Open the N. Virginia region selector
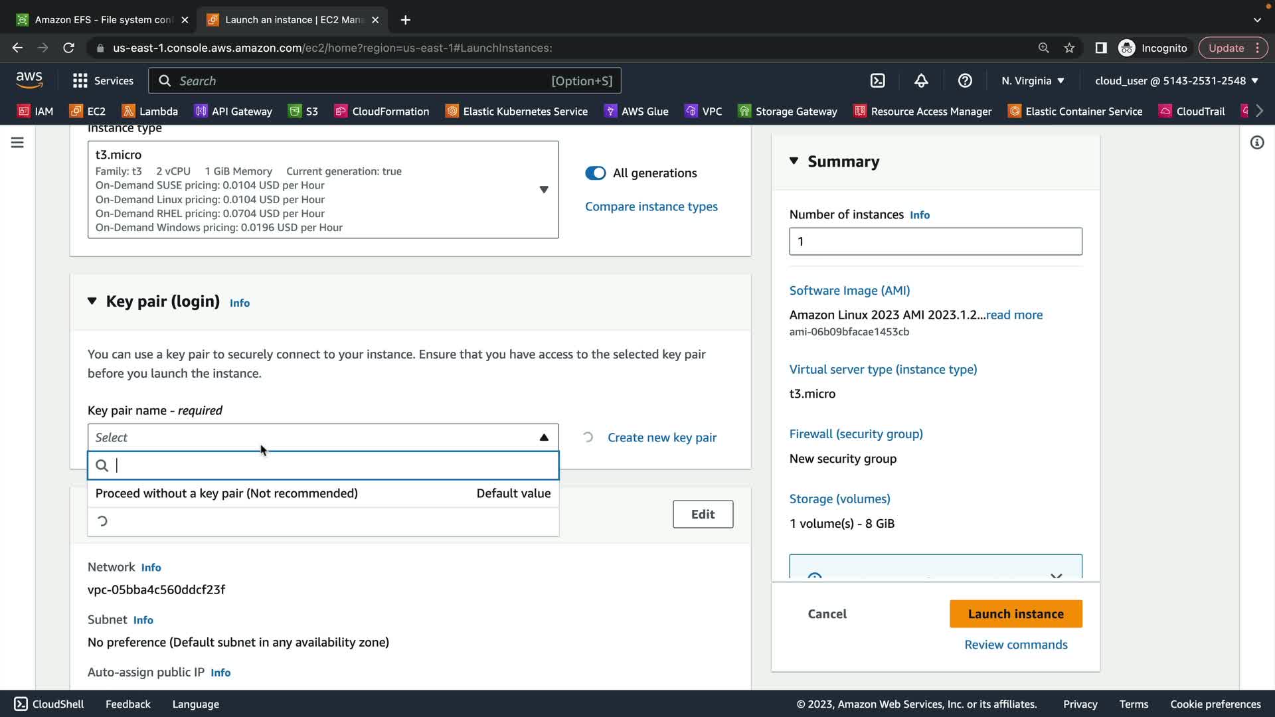Screen dimensions: 1275x717 [1033, 81]
